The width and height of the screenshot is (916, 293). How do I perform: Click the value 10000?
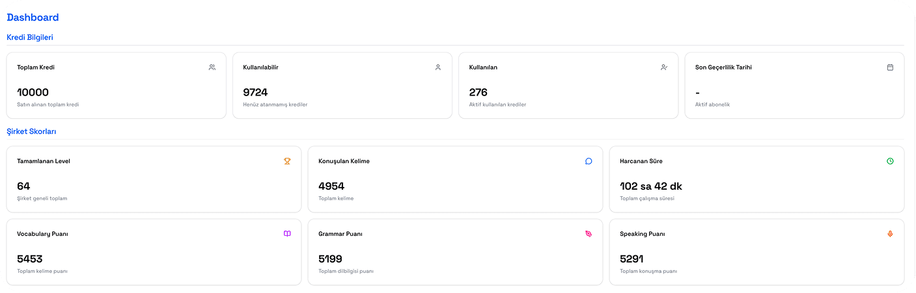coord(33,92)
